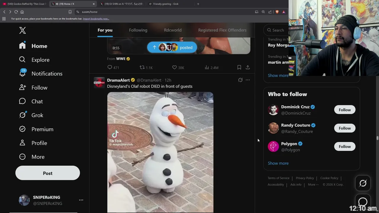Open more options on DramaAlert post
Viewport: 379px width, 213px height.
[x=248, y=80]
